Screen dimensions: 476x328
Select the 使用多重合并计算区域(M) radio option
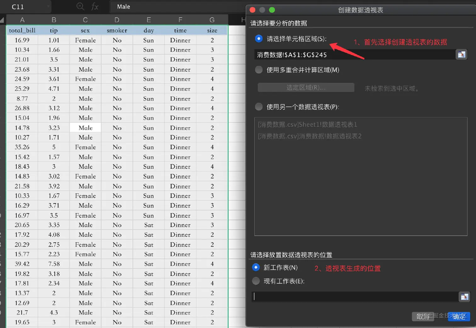(x=259, y=70)
